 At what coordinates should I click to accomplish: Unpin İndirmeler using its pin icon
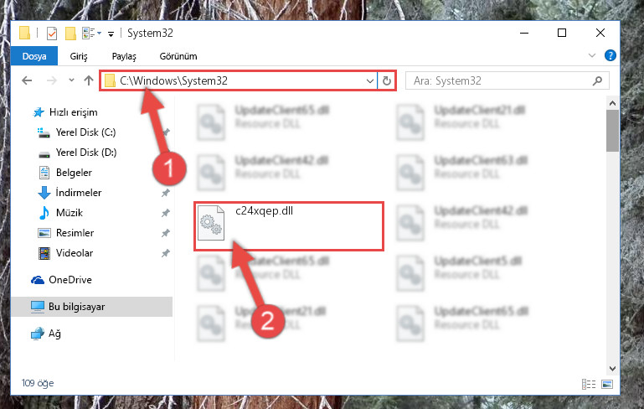point(166,193)
